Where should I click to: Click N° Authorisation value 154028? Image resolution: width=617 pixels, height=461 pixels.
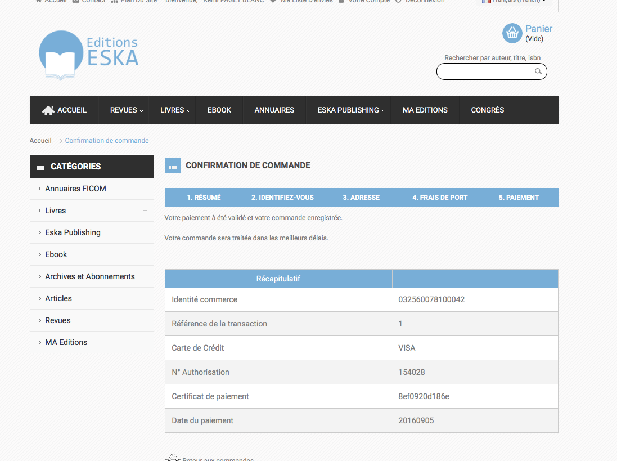pyautogui.click(x=412, y=372)
